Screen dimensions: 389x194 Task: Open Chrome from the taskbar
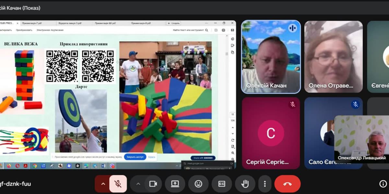pyautogui.click(x=35, y=166)
